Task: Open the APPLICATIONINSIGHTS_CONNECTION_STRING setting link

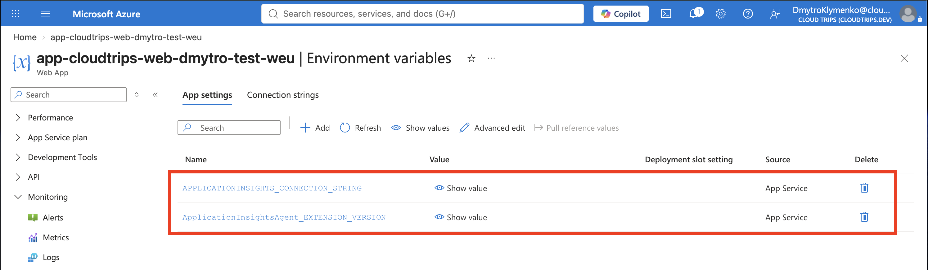Action: click(272, 188)
